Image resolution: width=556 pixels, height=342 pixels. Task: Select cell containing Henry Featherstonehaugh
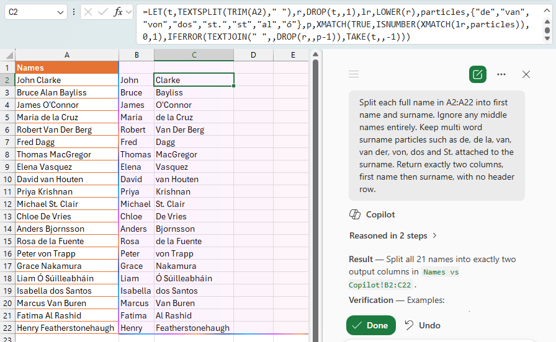pyautogui.click(x=66, y=328)
